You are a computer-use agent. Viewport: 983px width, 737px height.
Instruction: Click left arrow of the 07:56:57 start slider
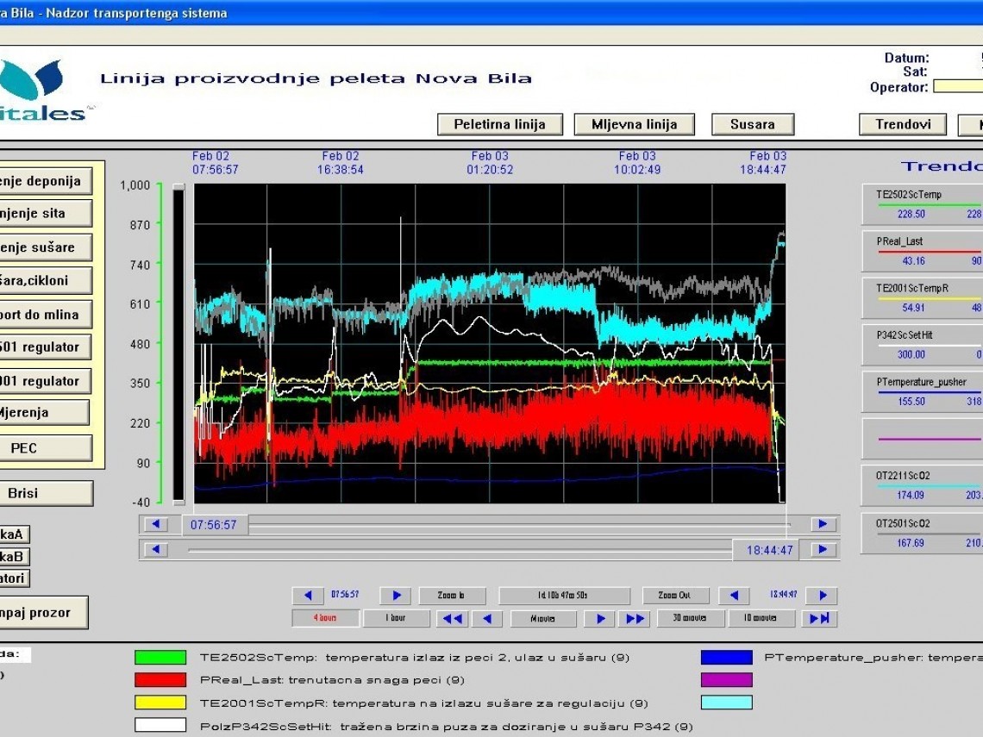pos(156,524)
